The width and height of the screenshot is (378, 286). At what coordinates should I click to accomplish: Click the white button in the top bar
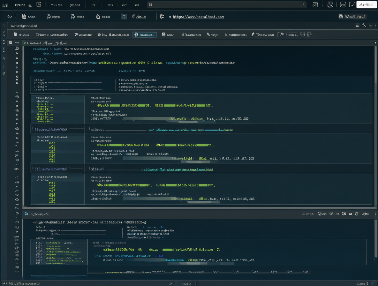[366, 4]
